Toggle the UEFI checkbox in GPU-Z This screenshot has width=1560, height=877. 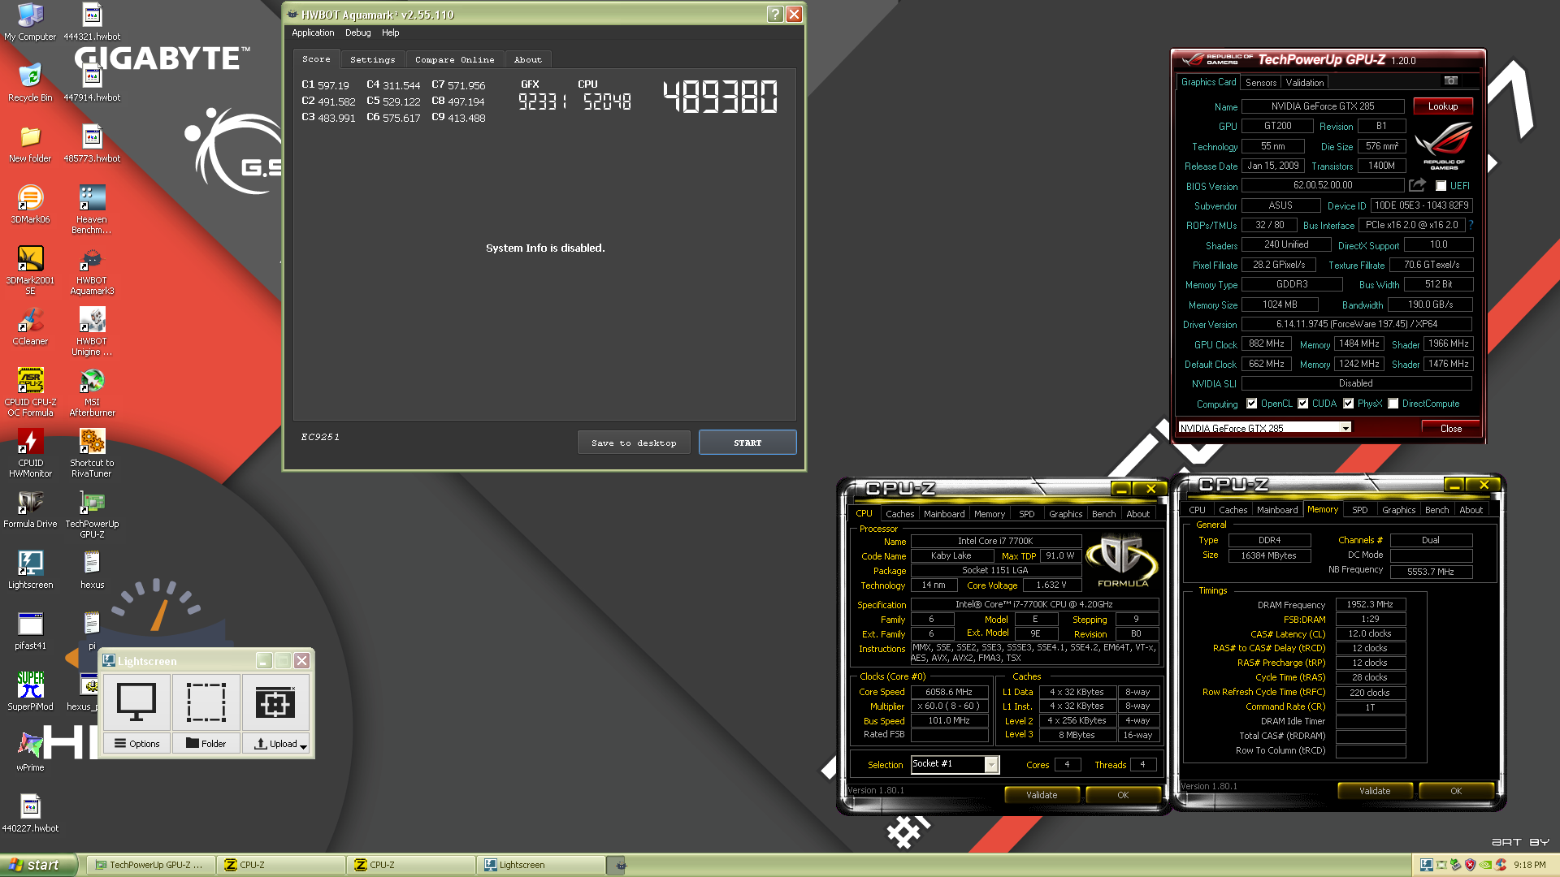(x=1441, y=186)
